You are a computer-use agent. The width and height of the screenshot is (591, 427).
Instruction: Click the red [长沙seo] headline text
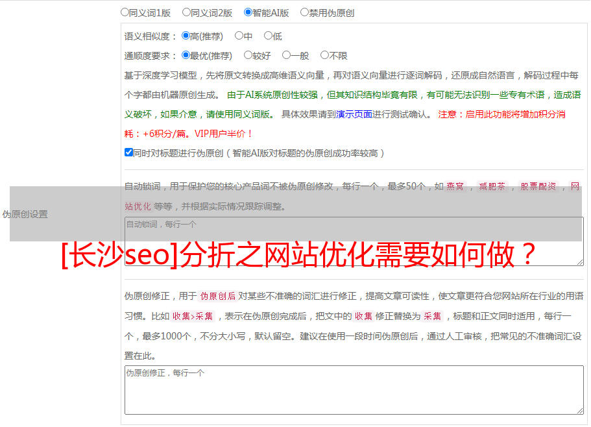click(298, 256)
